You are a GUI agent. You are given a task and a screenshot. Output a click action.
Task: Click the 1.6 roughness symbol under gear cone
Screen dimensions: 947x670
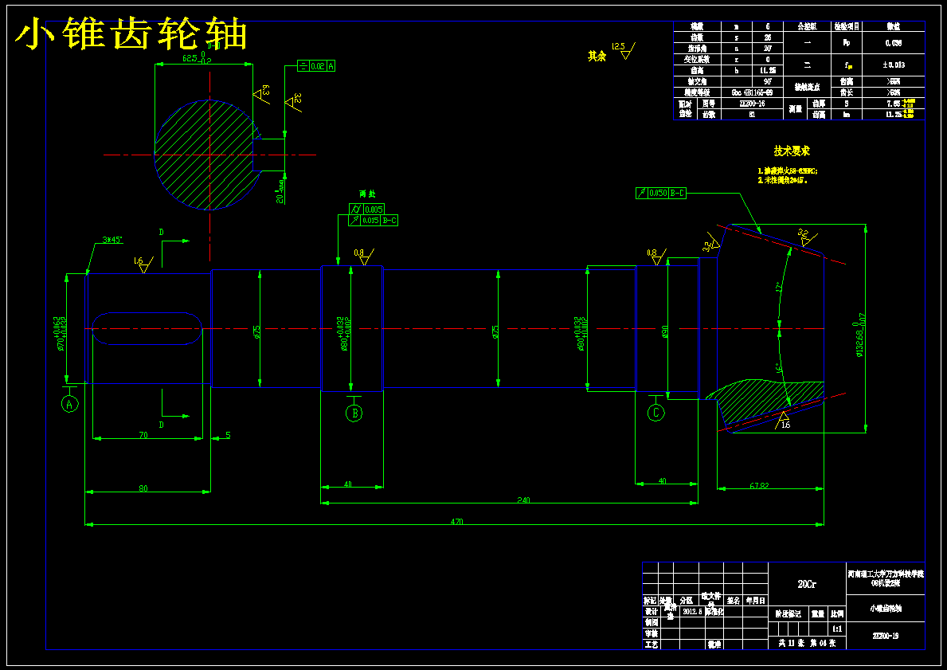point(784,421)
